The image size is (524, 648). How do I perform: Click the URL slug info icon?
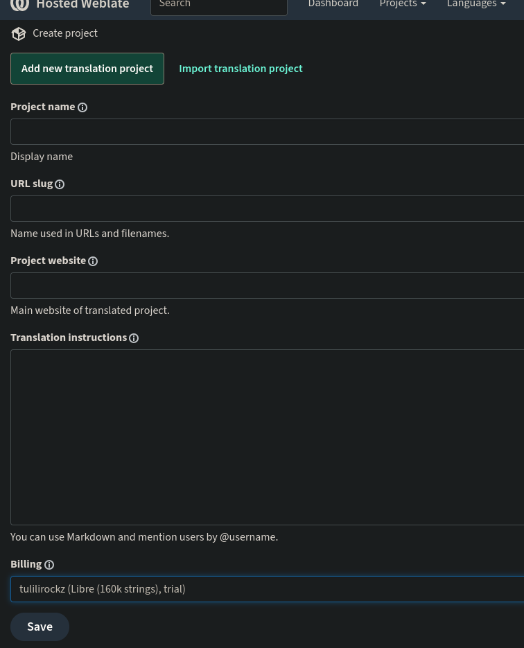click(x=60, y=184)
